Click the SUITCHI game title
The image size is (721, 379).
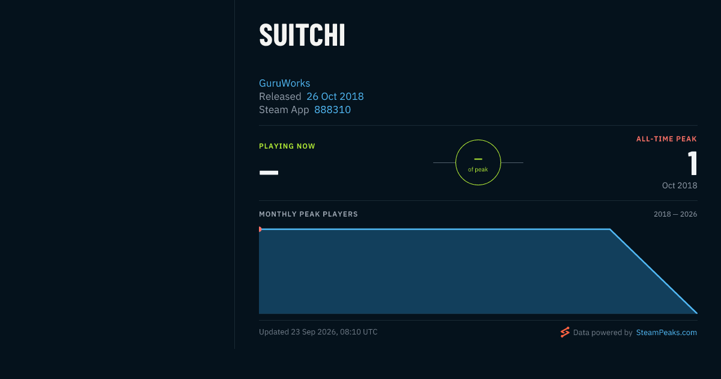tap(302, 35)
